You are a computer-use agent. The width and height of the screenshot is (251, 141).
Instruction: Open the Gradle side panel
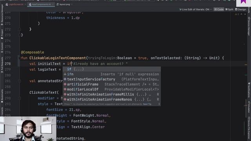(x=249, y=10)
